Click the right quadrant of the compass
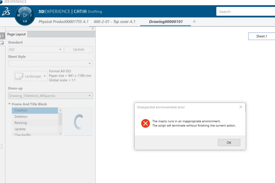275x183 pixels. 31,15
